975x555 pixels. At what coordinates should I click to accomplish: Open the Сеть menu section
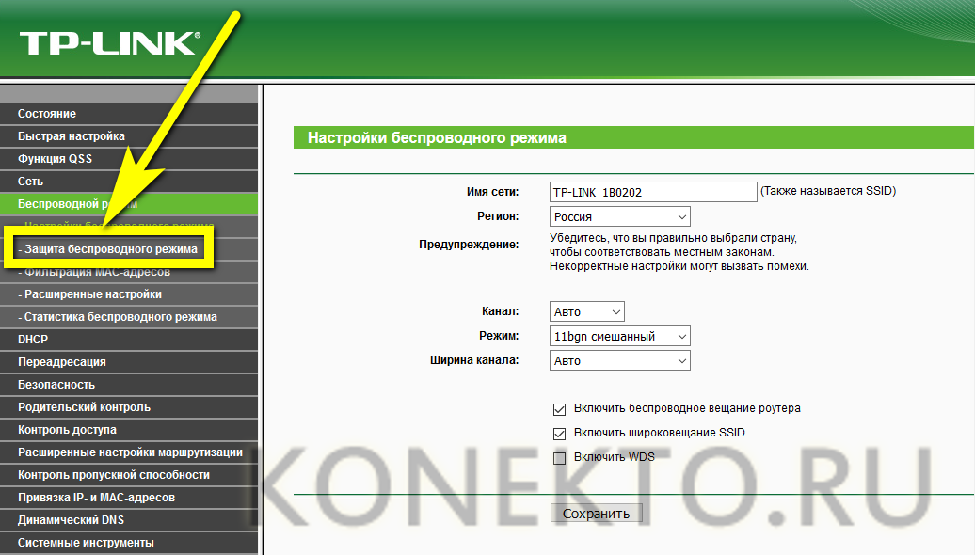pos(129,182)
